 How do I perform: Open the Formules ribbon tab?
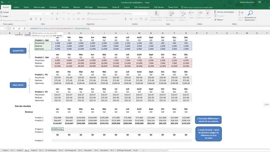pos(53,7)
